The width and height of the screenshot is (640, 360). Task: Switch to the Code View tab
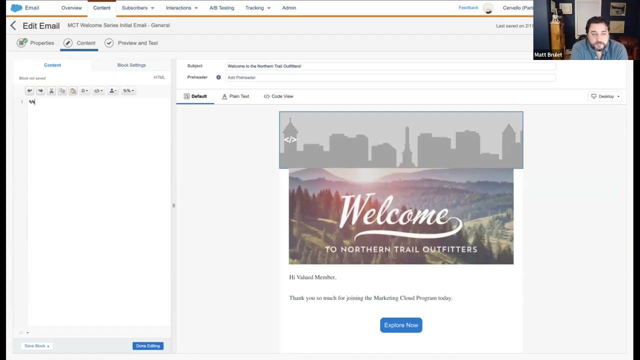278,96
